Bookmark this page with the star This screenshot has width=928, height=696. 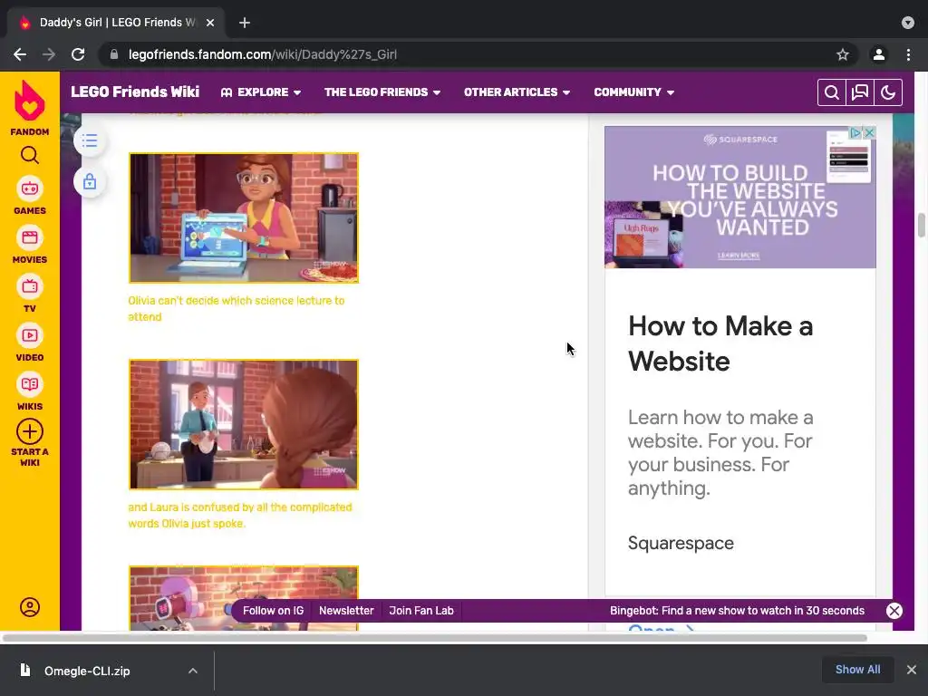[843, 54]
